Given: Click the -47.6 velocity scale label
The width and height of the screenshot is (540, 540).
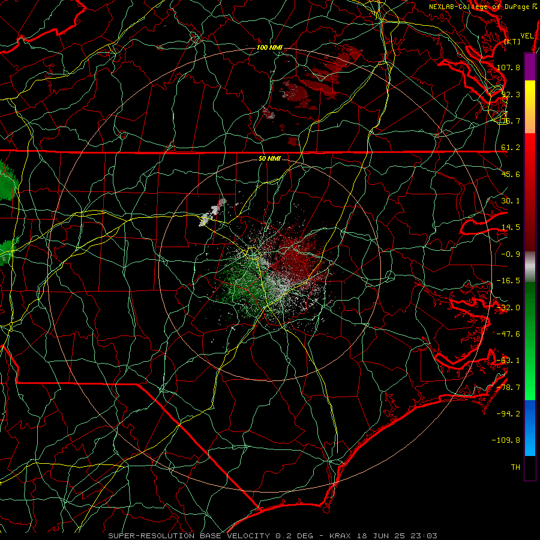Looking at the screenshot, I should click(x=508, y=334).
